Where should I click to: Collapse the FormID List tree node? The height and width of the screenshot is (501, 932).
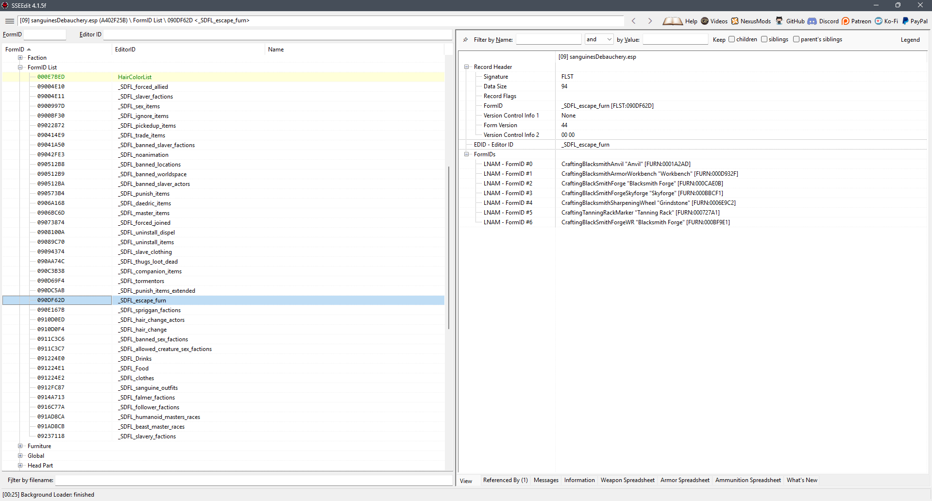tap(20, 67)
